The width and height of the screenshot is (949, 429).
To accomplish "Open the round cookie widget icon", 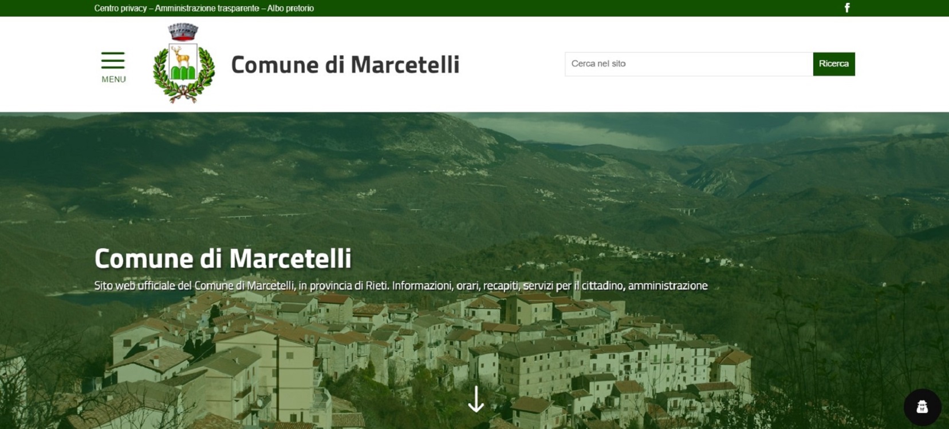I will tap(922, 407).
